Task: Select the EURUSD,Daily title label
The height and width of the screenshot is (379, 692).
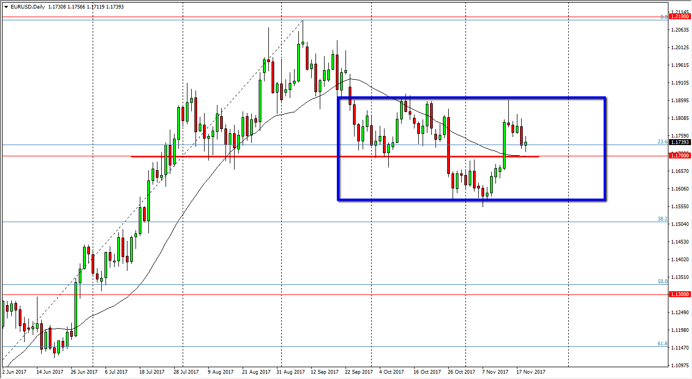Action: tap(29, 7)
